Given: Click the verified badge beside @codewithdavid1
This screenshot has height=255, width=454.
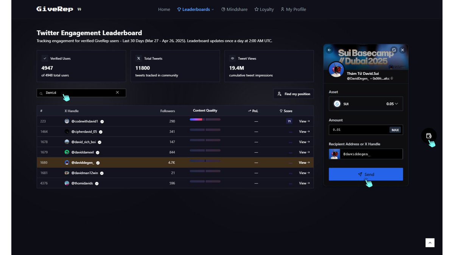Looking at the screenshot, I should (102, 122).
